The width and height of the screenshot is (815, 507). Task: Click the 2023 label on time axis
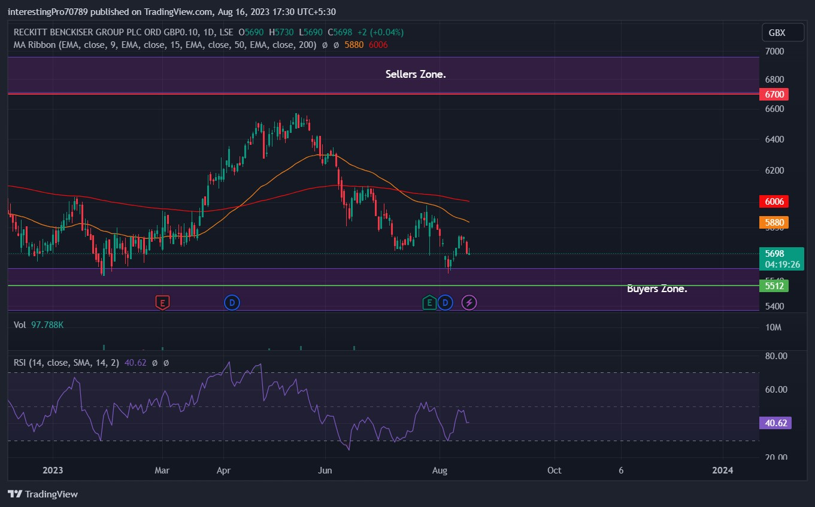click(x=52, y=470)
